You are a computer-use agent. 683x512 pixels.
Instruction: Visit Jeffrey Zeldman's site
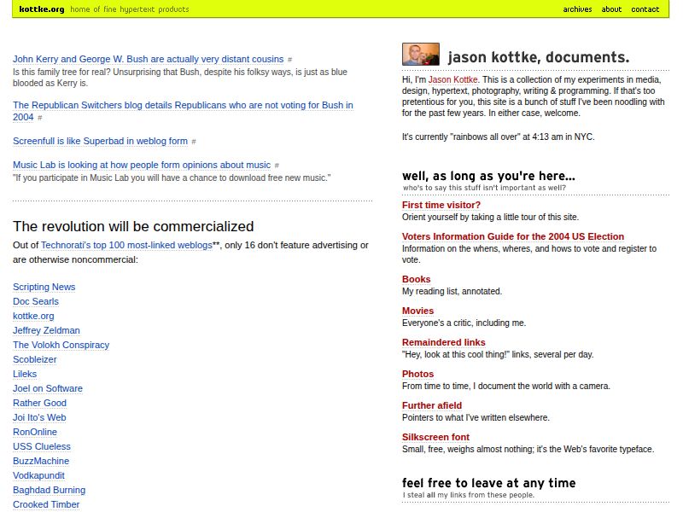coord(46,330)
